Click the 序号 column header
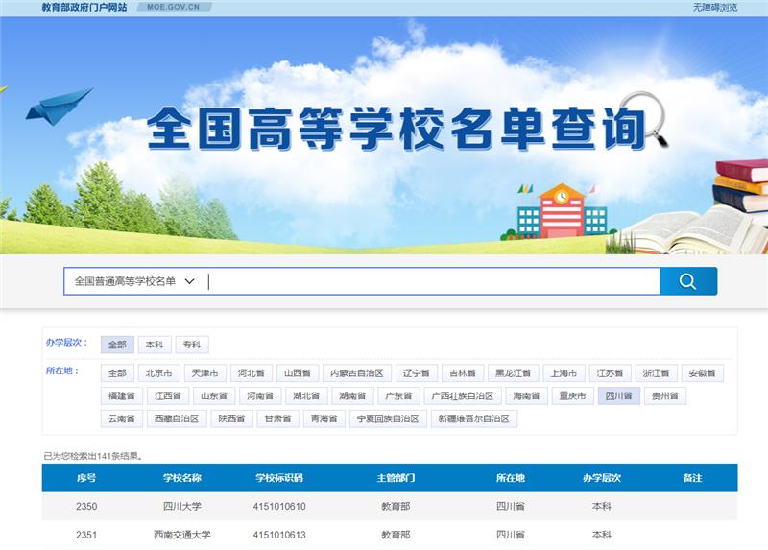Viewport: 768px width, 550px height. pos(86,478)
